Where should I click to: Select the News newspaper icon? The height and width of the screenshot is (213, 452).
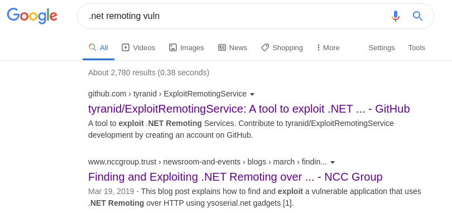(x=222, y=47)
